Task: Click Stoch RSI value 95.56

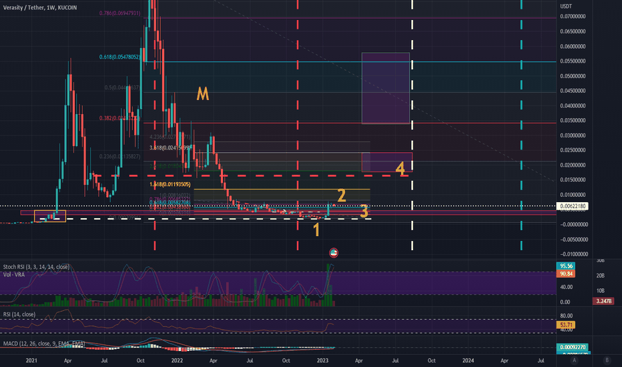Action: point(566,266)
